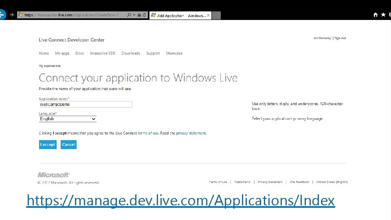Click the refresh icon in address bar
This screenshot has width=391, height=220.
coord(144,15)
